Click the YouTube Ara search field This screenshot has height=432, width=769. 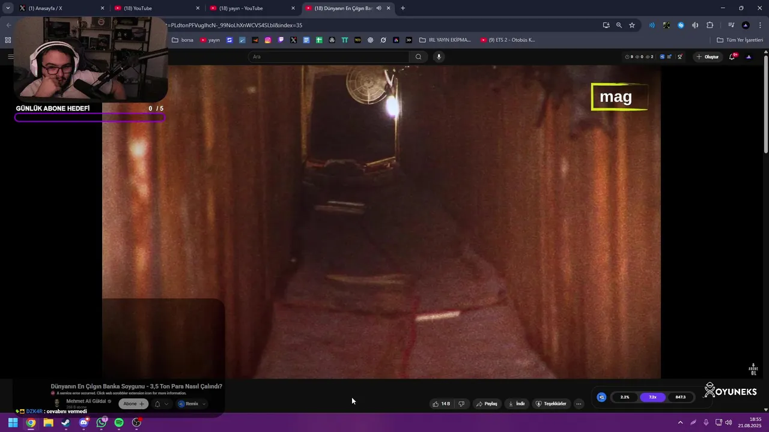(329, 57)
